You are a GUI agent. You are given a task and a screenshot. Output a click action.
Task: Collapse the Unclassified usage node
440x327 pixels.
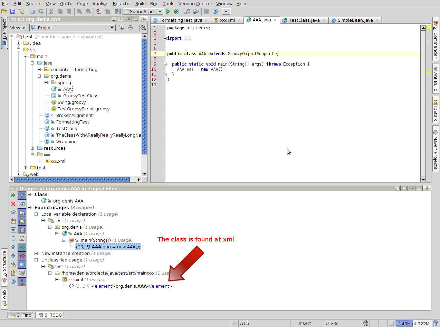pos(37,260)
